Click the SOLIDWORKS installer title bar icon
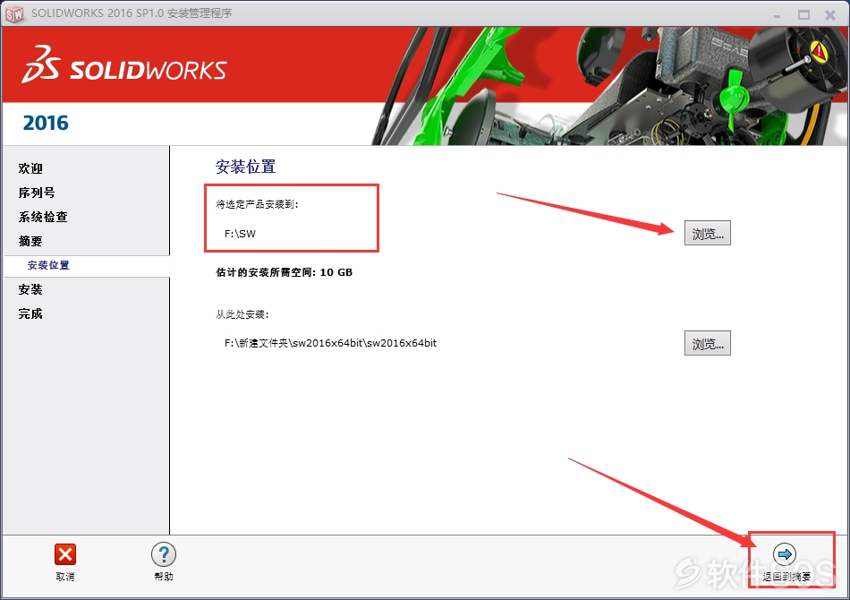Image resolution: width=850 pixels, height=600 pixels. [x=14, y=13]
